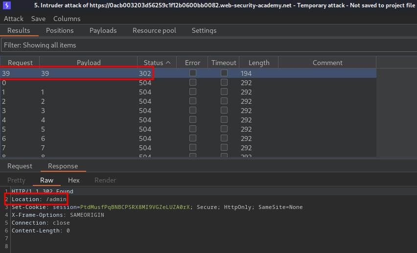Toggle Error checkbox for request 0
The height and width of the screenshot is (253, 417).
click(193, 82)
